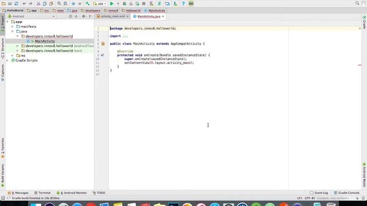This screenshot has width=367, height=206.
Task: Open project panel settings gear
Action: 84,17
